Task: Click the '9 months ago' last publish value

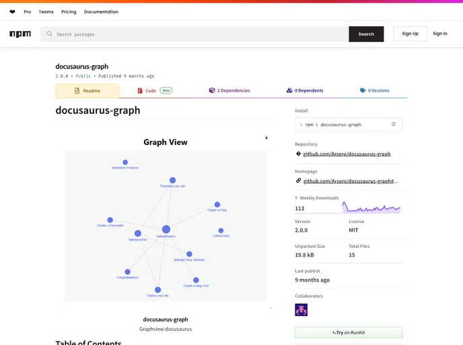Action: [312, 280]
